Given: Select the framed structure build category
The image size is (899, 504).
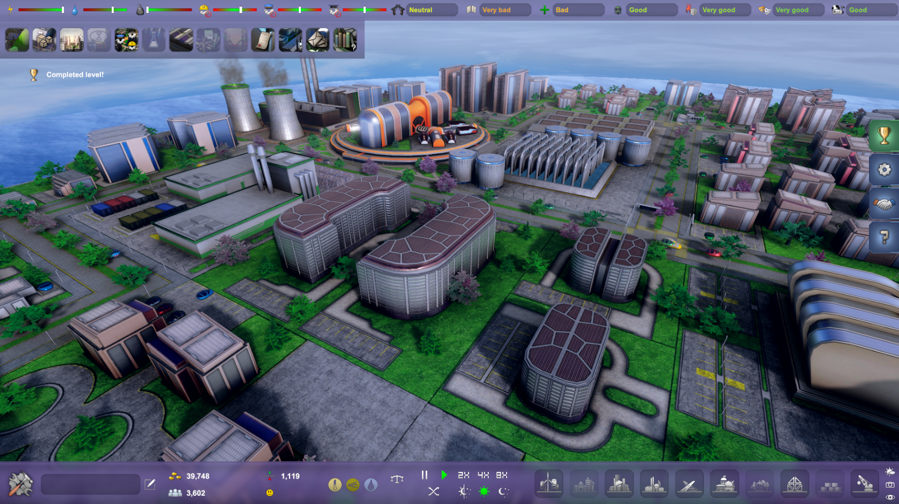Looking at the screenshot, I should coord(795,483).
